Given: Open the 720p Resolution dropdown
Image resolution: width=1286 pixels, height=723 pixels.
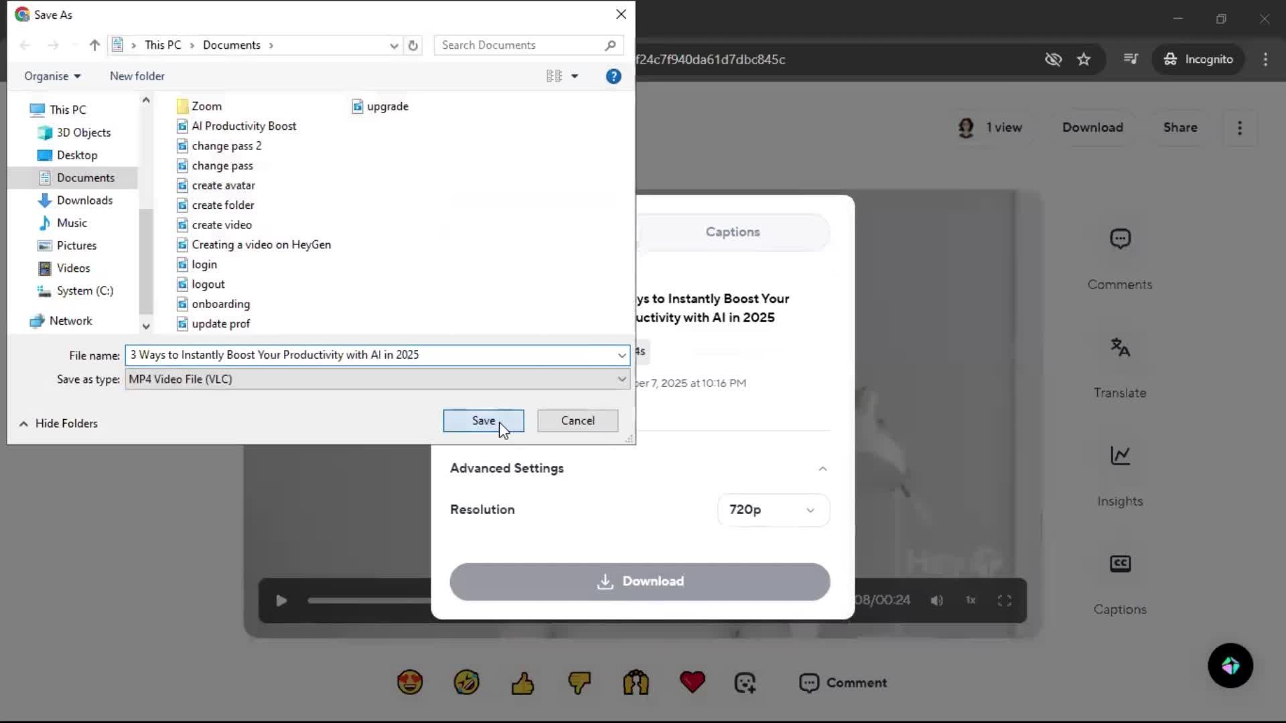Looking at the screenshot, I should coord(772,510).
